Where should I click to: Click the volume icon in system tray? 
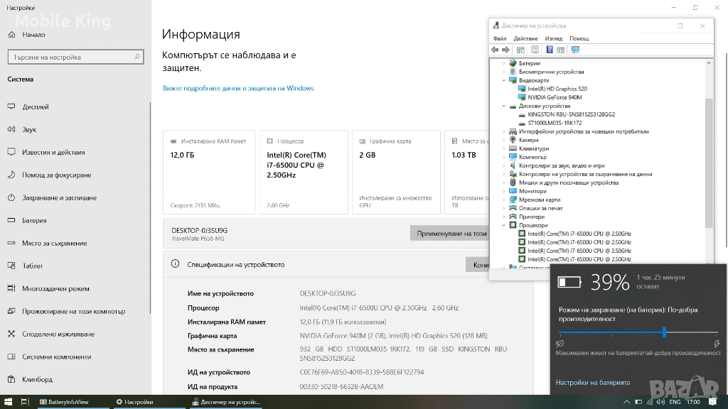click(659, 402)
